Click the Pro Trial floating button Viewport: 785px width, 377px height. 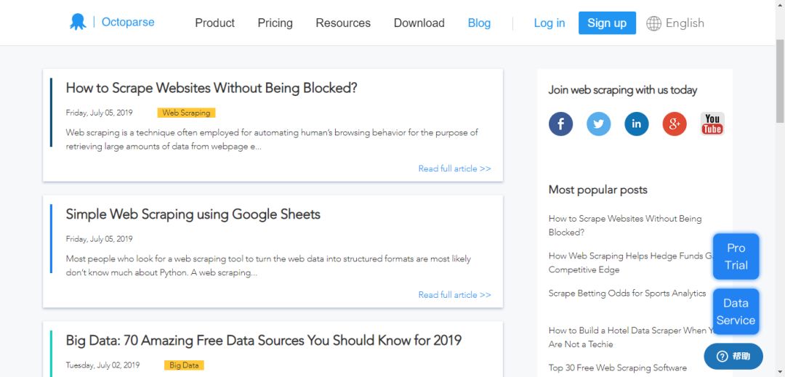[x=736, y=256]
